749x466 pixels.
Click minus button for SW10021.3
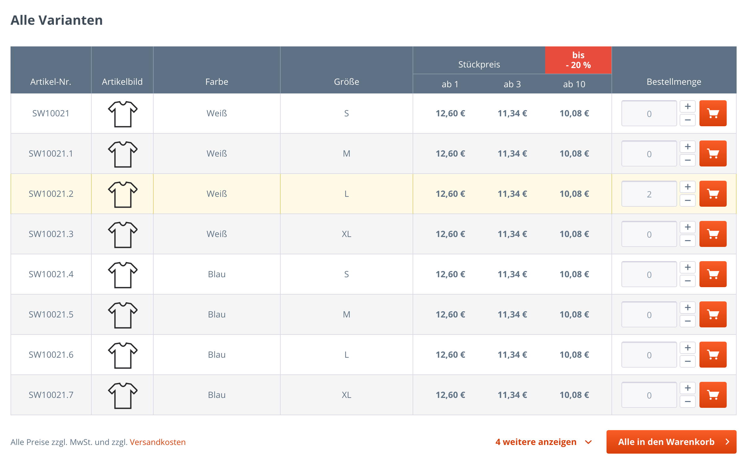(x=688, y=241)
